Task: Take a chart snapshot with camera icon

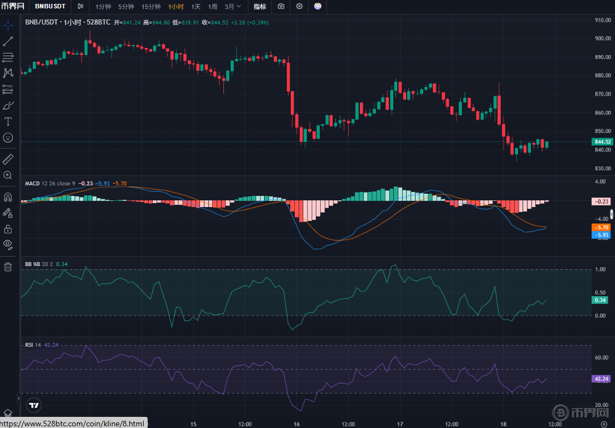Action: (x=281, y=7)
